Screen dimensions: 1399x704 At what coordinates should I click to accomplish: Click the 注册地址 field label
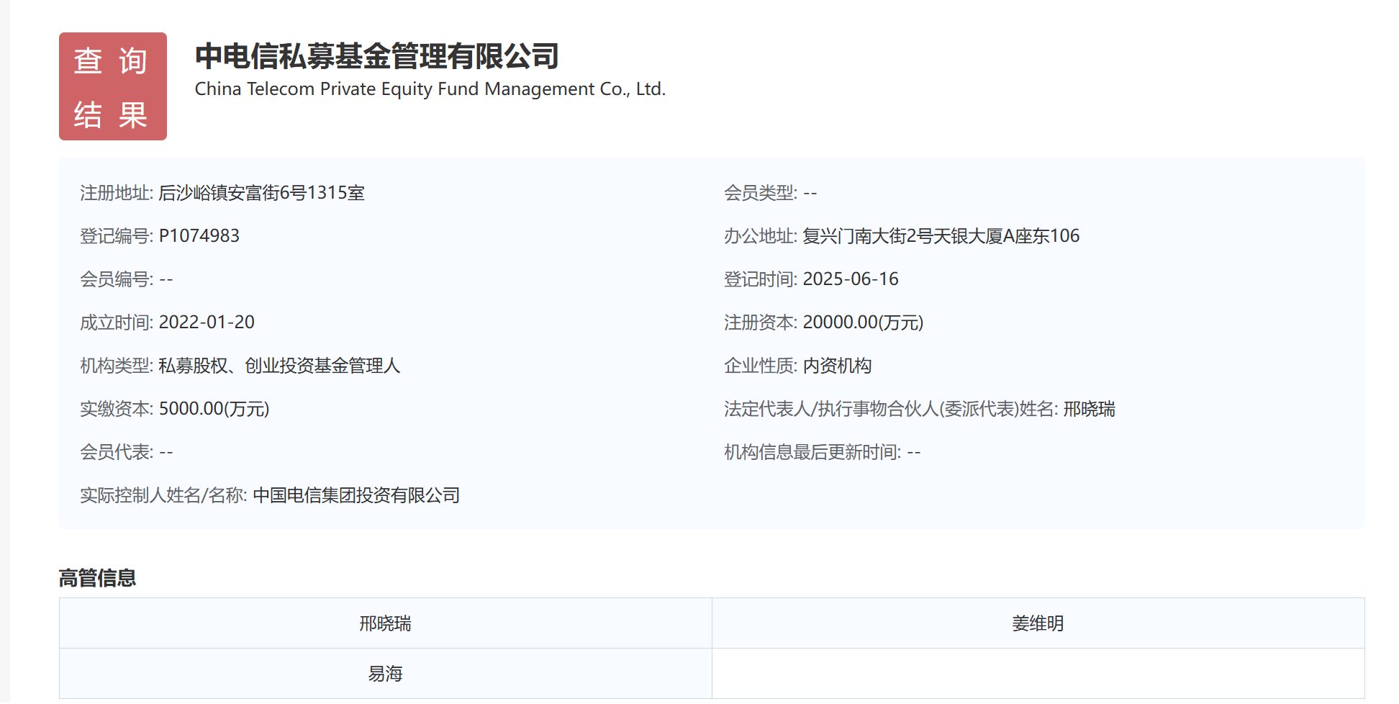pos(117,193)
